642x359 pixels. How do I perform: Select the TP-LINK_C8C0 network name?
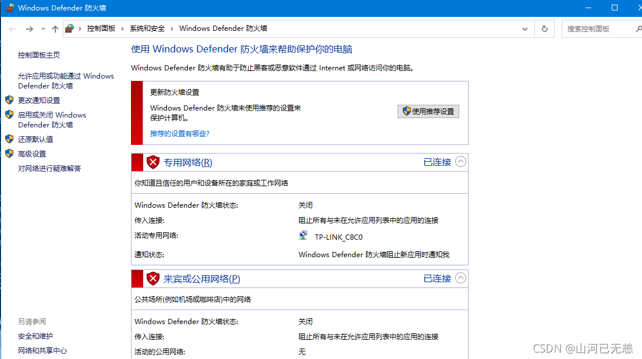tap(339, 237)
